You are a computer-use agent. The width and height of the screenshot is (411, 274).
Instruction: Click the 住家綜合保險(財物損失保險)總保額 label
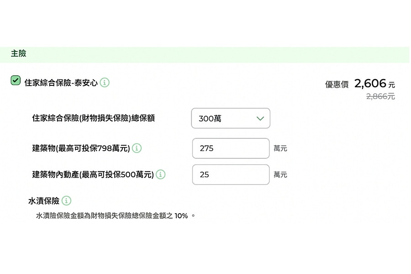(x=93, y=118)
